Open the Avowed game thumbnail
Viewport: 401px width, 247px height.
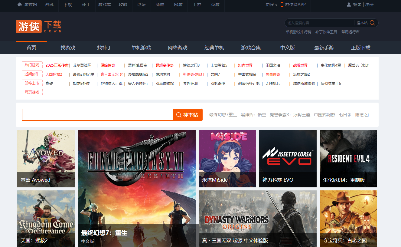46,159
